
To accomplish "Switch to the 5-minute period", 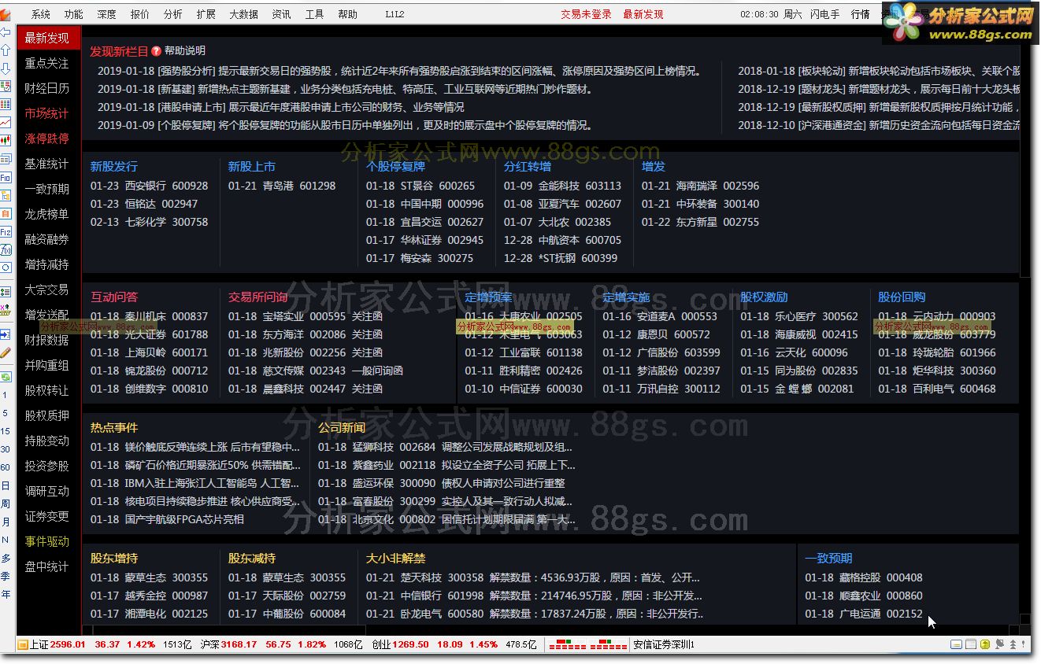I will (x=5, y=413).
